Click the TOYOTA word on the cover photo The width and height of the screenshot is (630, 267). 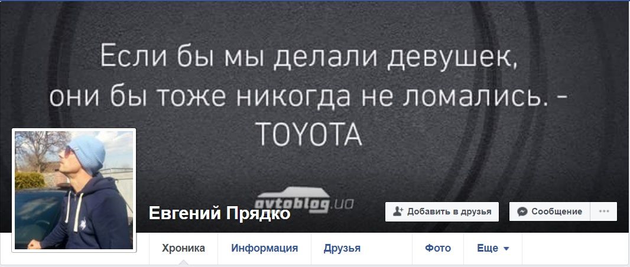click(308, 135)
